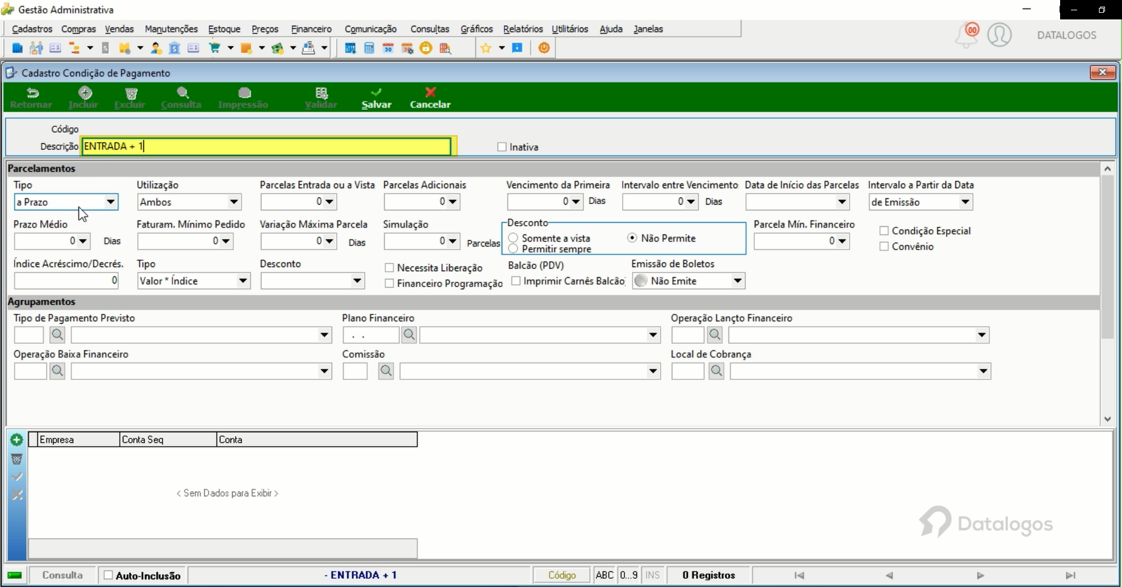1122x587 pixels.
Task: Expand the Tipo 'a Prazo' dropdown
Action: tap(111, 202)
